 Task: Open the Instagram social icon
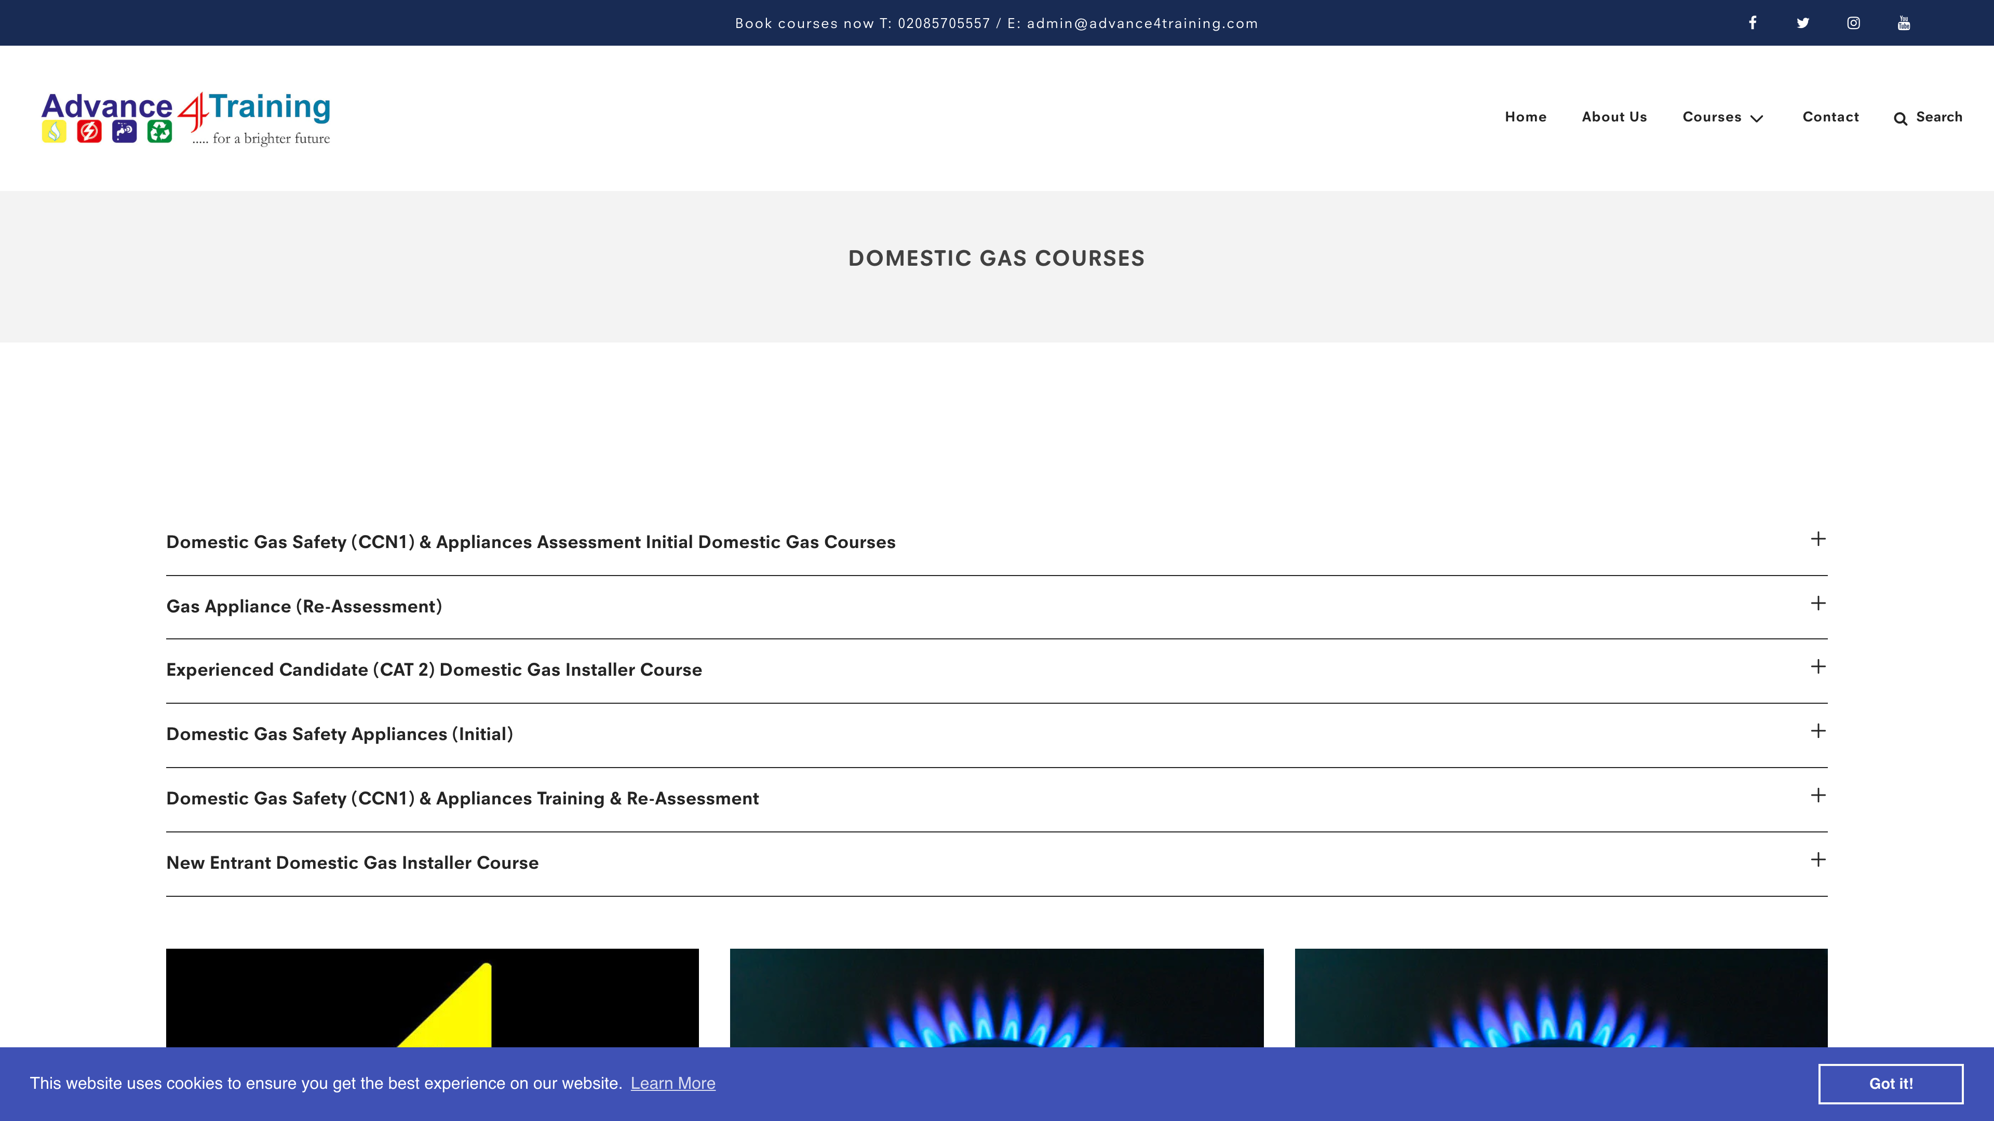1853,22
